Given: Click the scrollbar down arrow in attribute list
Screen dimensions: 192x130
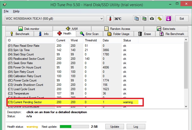Looking at the screenshot, I should click(x=186, y=107).
